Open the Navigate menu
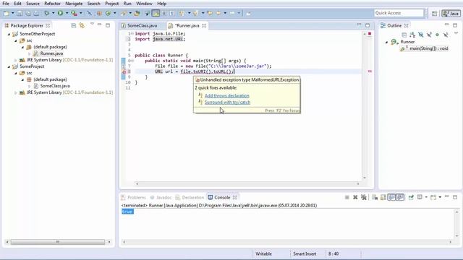Screen dimensions: 463x260 tap(74, 4)
